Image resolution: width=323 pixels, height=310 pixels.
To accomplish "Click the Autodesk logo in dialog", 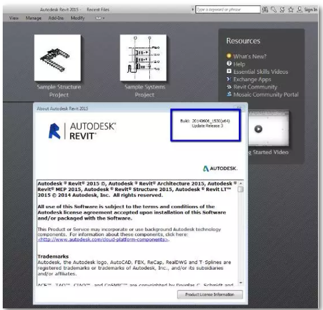I will click(x=220, y=168).
